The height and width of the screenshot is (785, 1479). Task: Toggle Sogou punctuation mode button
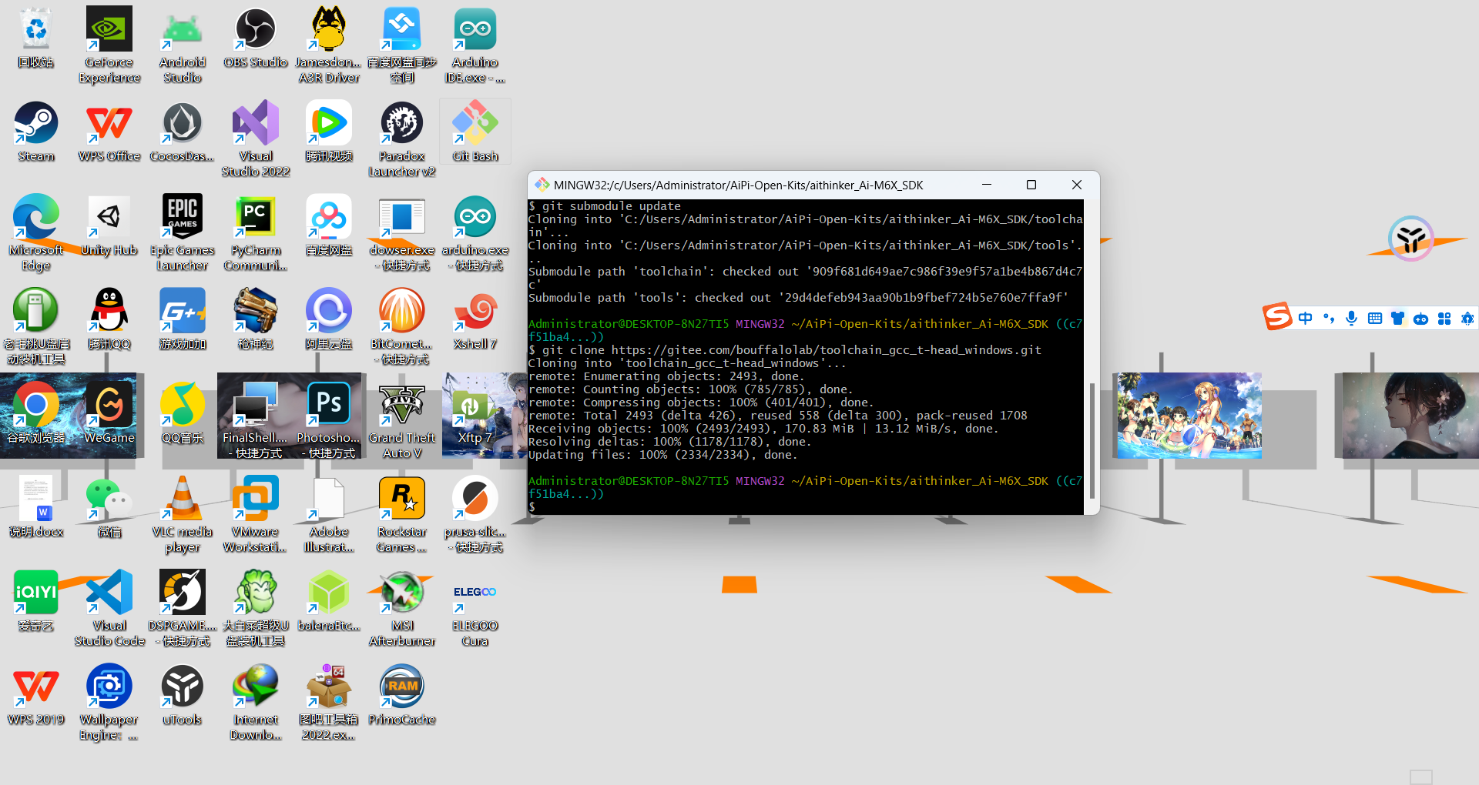click(x=1329, y=318)
